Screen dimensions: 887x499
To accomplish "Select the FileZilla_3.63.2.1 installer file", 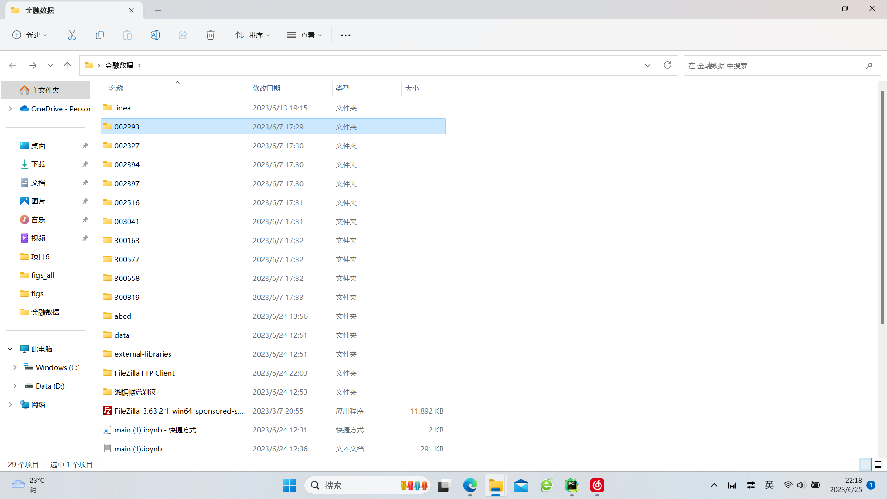I will [x=273, y=411].
